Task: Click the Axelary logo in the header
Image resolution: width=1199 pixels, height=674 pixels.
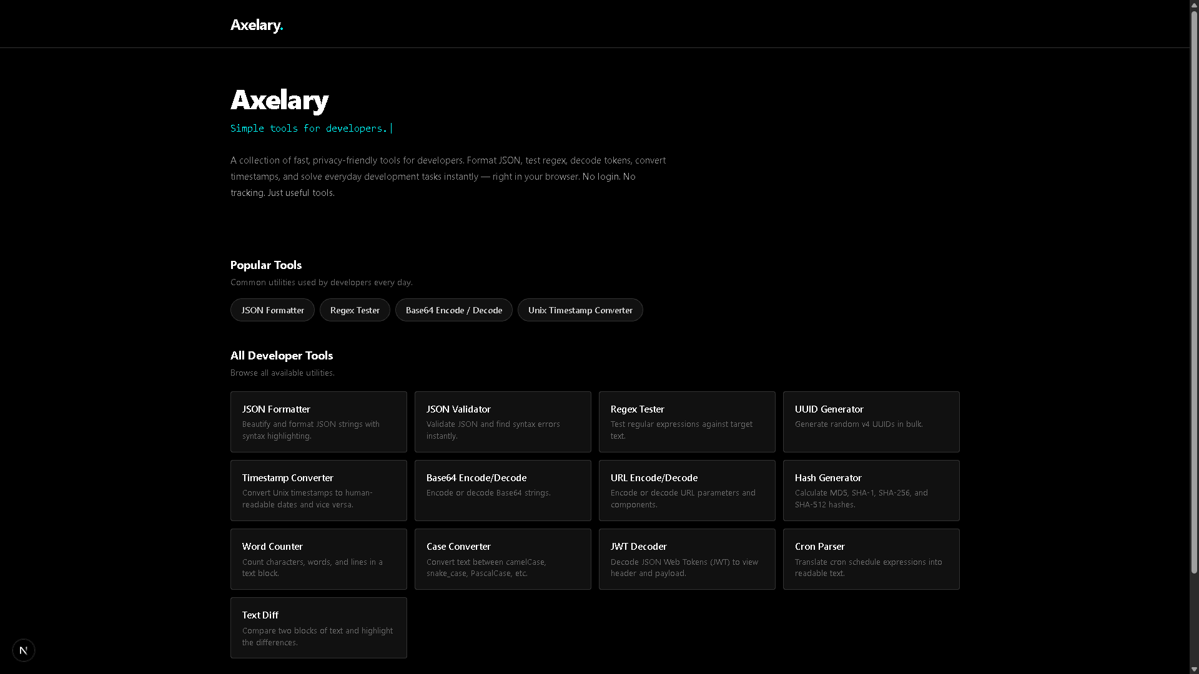Action: (257, 25)
